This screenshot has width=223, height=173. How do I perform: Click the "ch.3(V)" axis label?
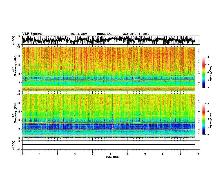(x=14, y=145)
